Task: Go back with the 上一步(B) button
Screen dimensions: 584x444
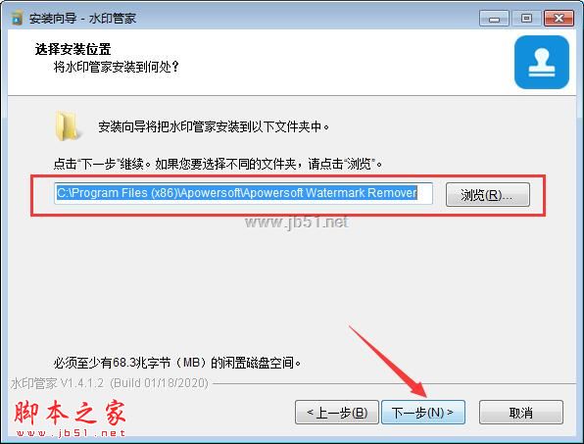Action: point(337,413)
